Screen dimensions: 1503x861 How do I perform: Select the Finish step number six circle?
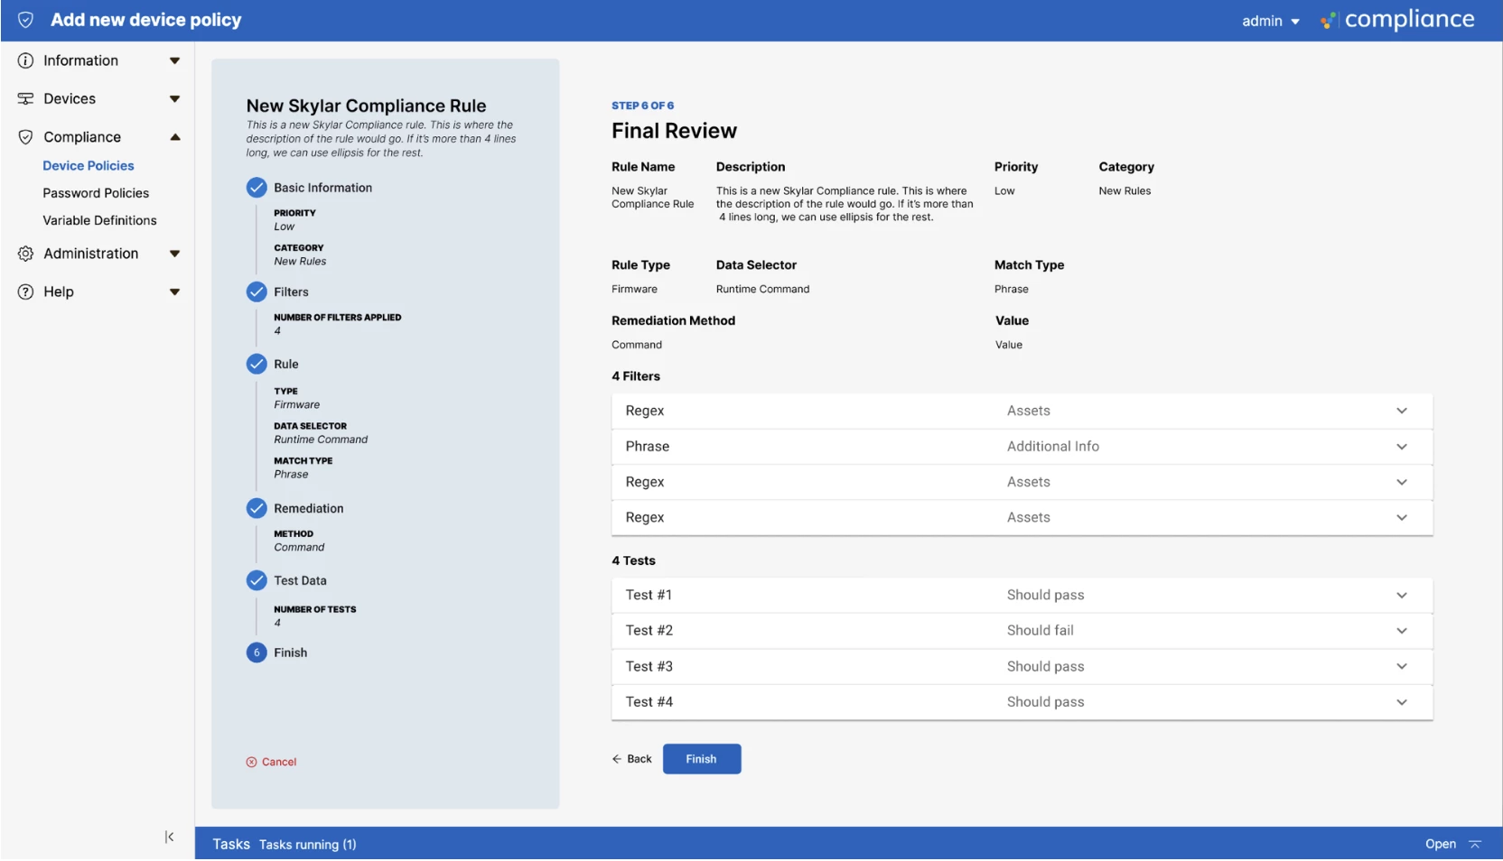coord(257,653)
